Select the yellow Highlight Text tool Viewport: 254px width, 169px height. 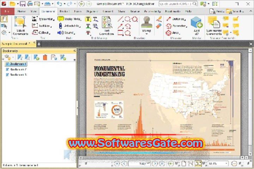(x=88, y=19)
